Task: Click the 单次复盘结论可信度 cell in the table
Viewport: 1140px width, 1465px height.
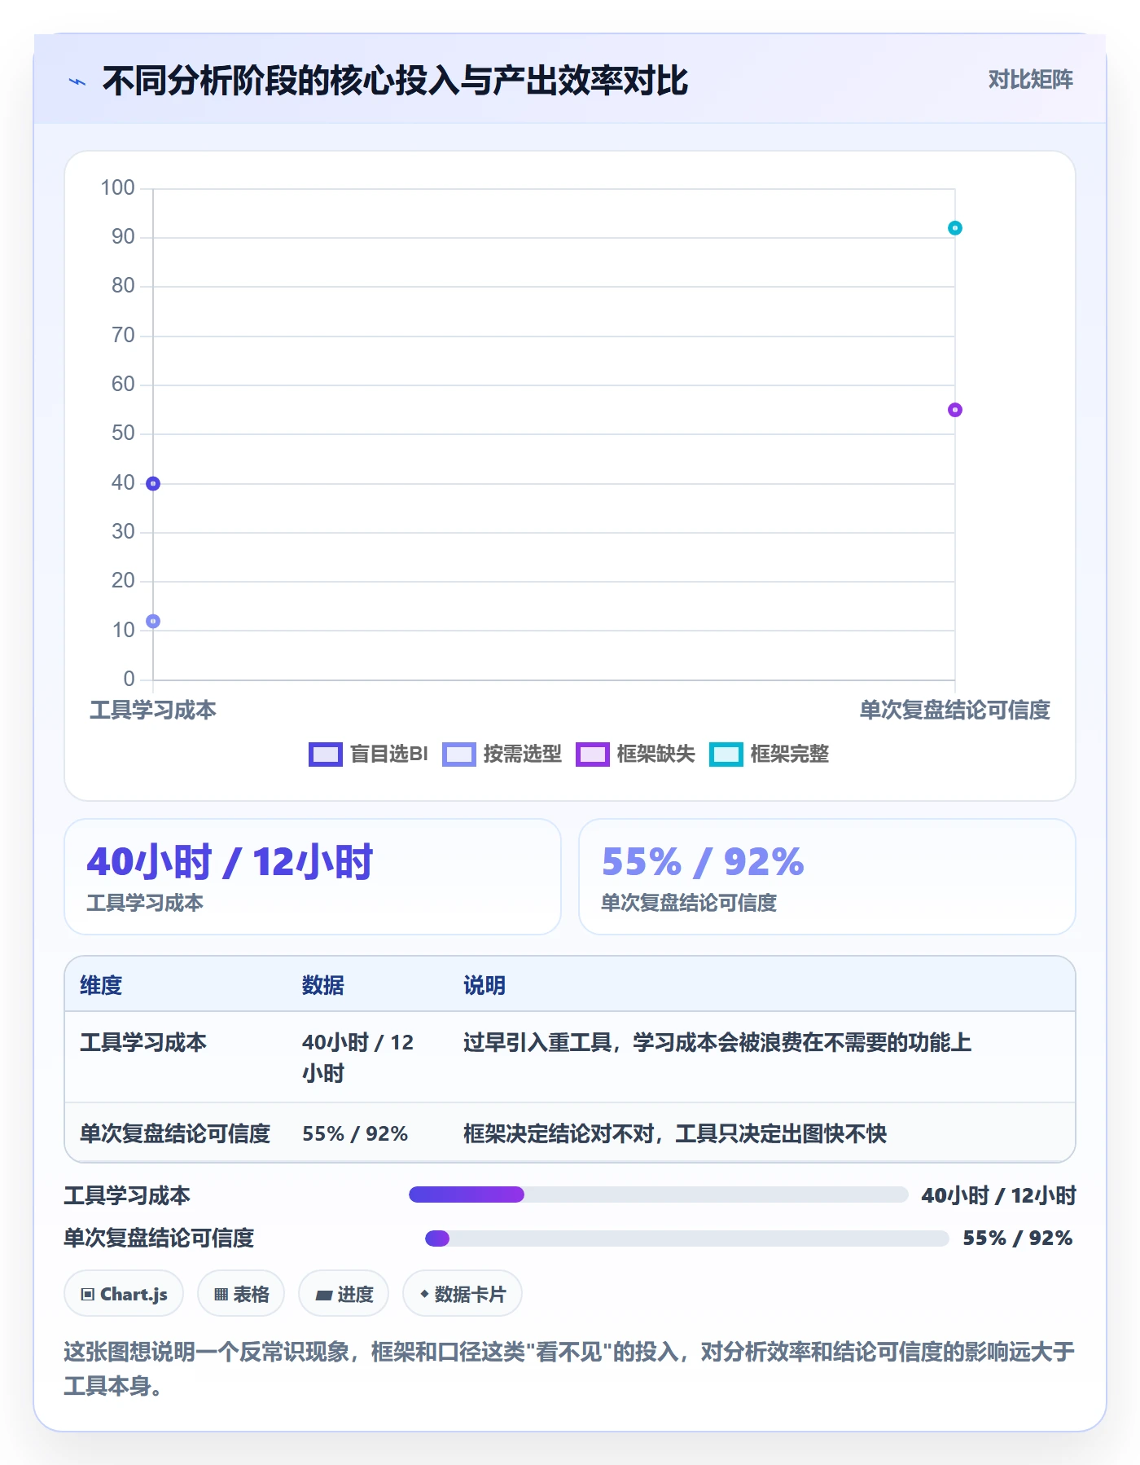Action: click(x=175, y=1133)
